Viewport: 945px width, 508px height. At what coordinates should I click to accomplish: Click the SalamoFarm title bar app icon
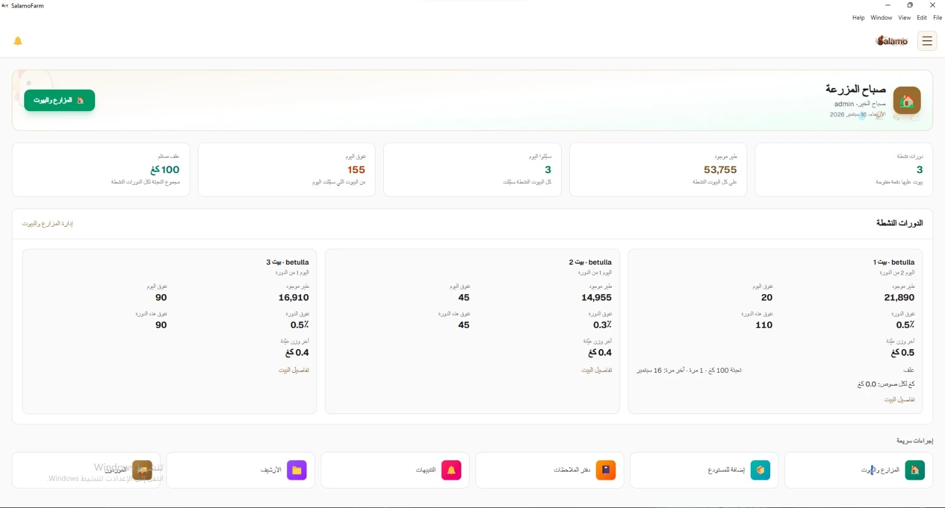point(5,5)
